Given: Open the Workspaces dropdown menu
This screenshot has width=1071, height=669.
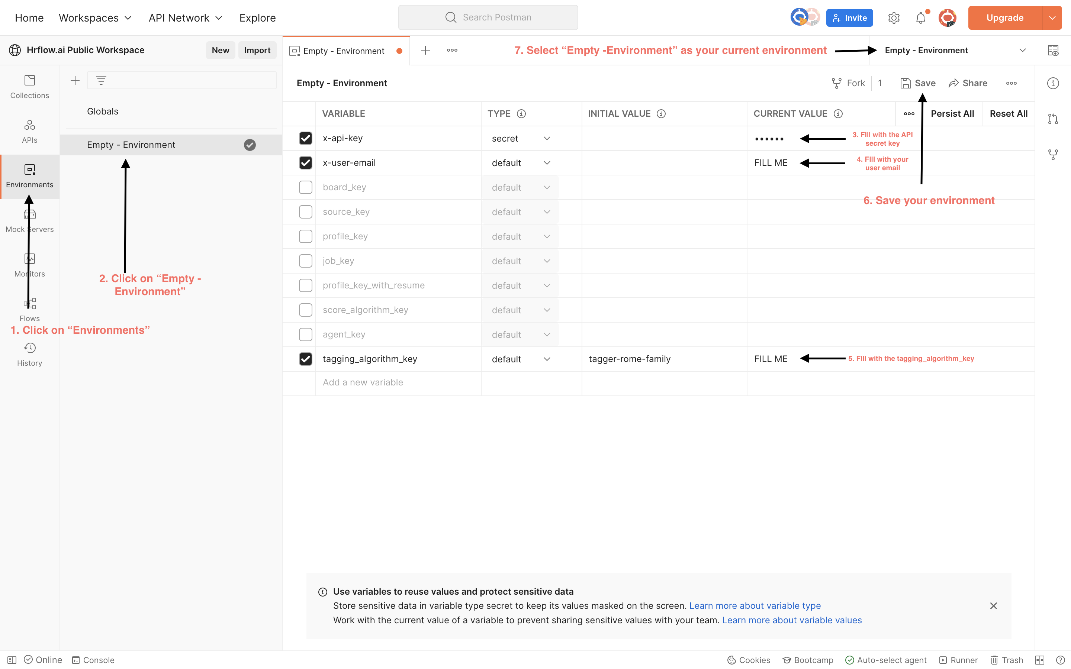Looking at the screenshot, I should [95, 18].
